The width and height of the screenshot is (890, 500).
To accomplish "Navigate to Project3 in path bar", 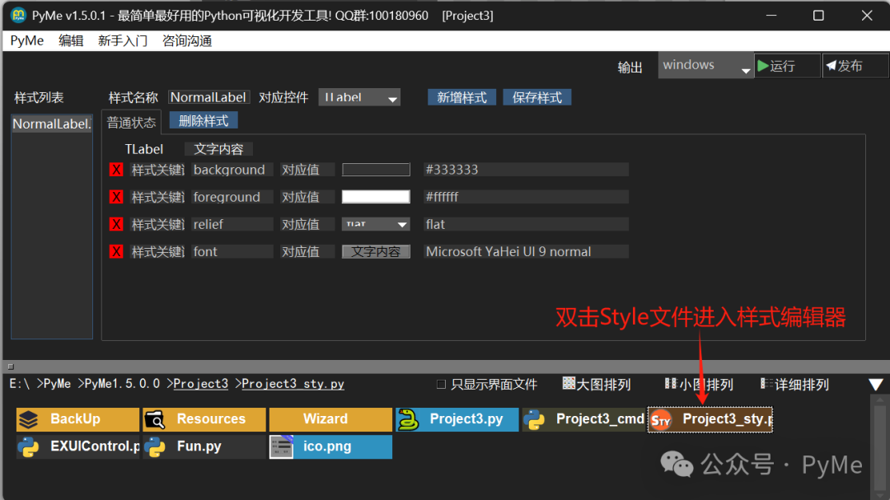I will (200, 384).
